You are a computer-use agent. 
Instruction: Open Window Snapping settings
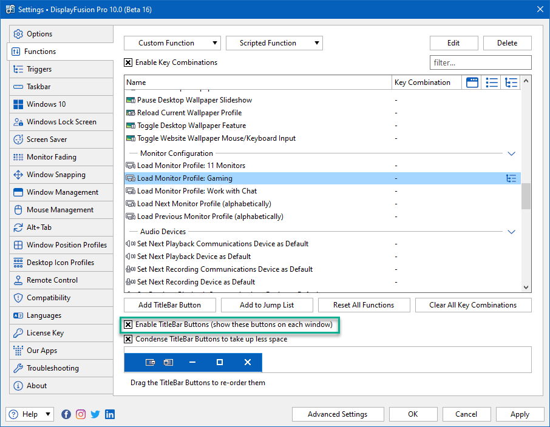[61, 175]
